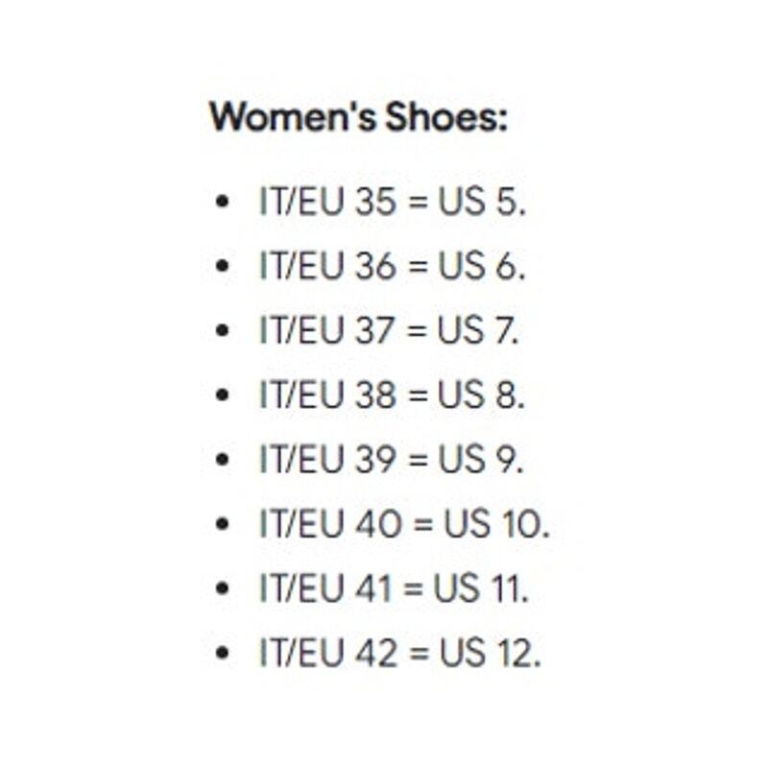Click the bullet before IT/EU 35
The image size is (768, 768).
[x=222, y=202]
